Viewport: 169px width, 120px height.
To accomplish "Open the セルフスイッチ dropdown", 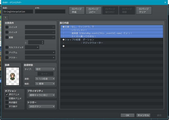I will (x=32, y=47).
